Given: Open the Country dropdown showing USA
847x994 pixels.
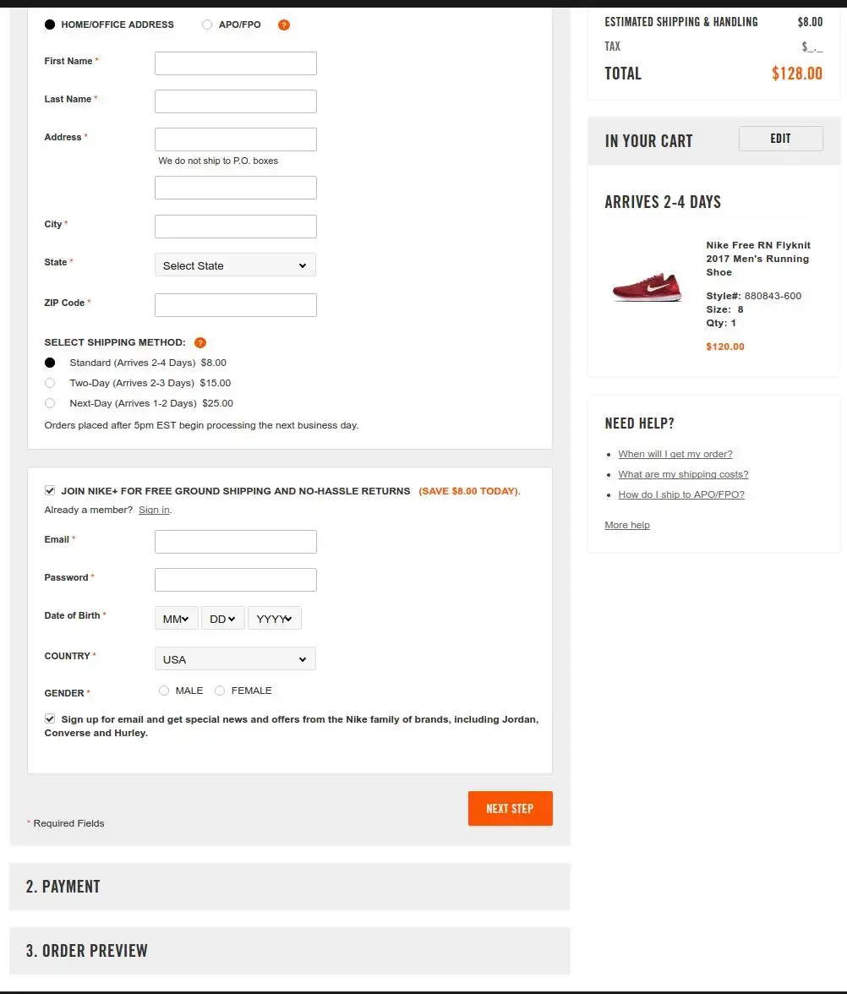Looking at the screenshot, I should (235, 659).
